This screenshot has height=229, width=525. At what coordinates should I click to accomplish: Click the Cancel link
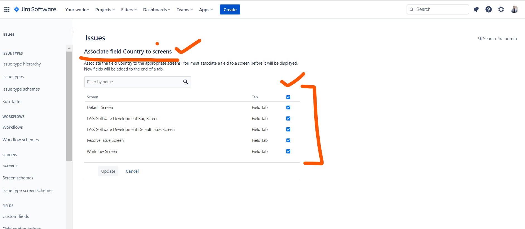(x=132, y=171)
